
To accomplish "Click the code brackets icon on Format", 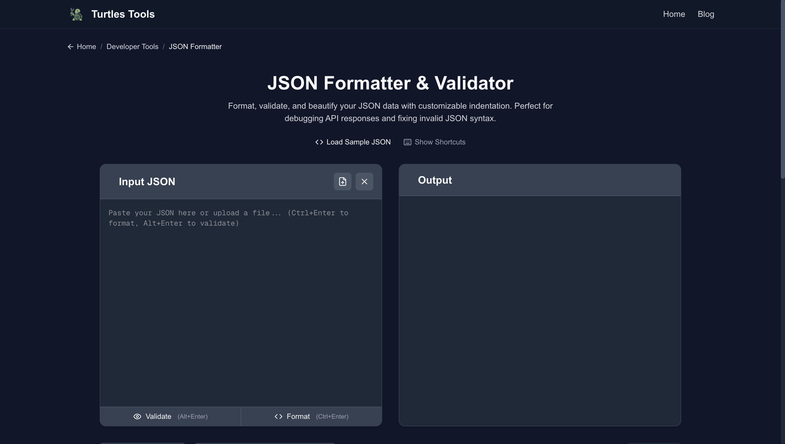I will tap(278, 417).
